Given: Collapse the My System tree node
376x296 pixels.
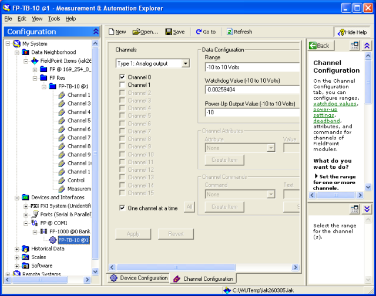Looking at the screenshot, I should [x=8, y=43].
